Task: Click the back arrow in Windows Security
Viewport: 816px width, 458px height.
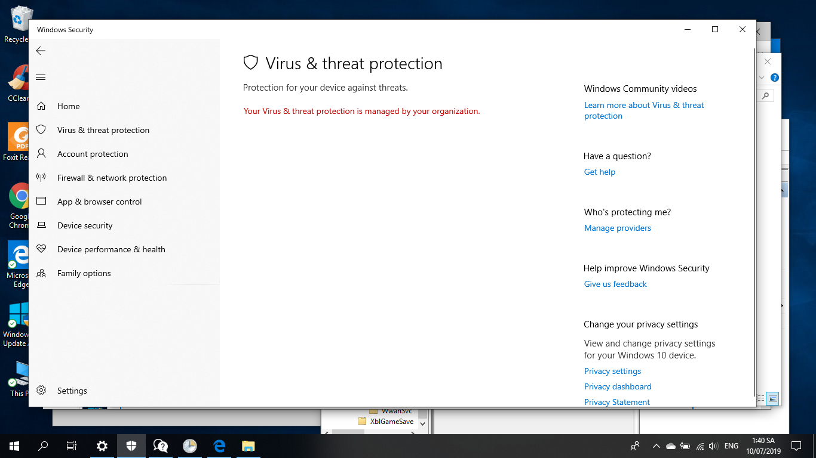Action: tap(41, 51)
